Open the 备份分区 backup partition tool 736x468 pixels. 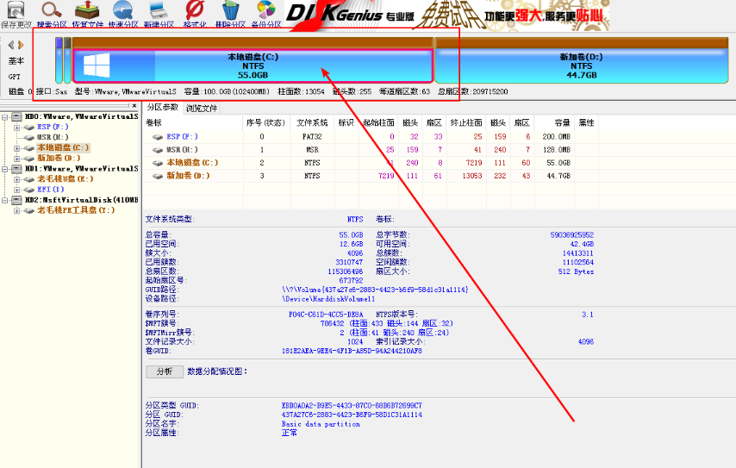[266, 9]
